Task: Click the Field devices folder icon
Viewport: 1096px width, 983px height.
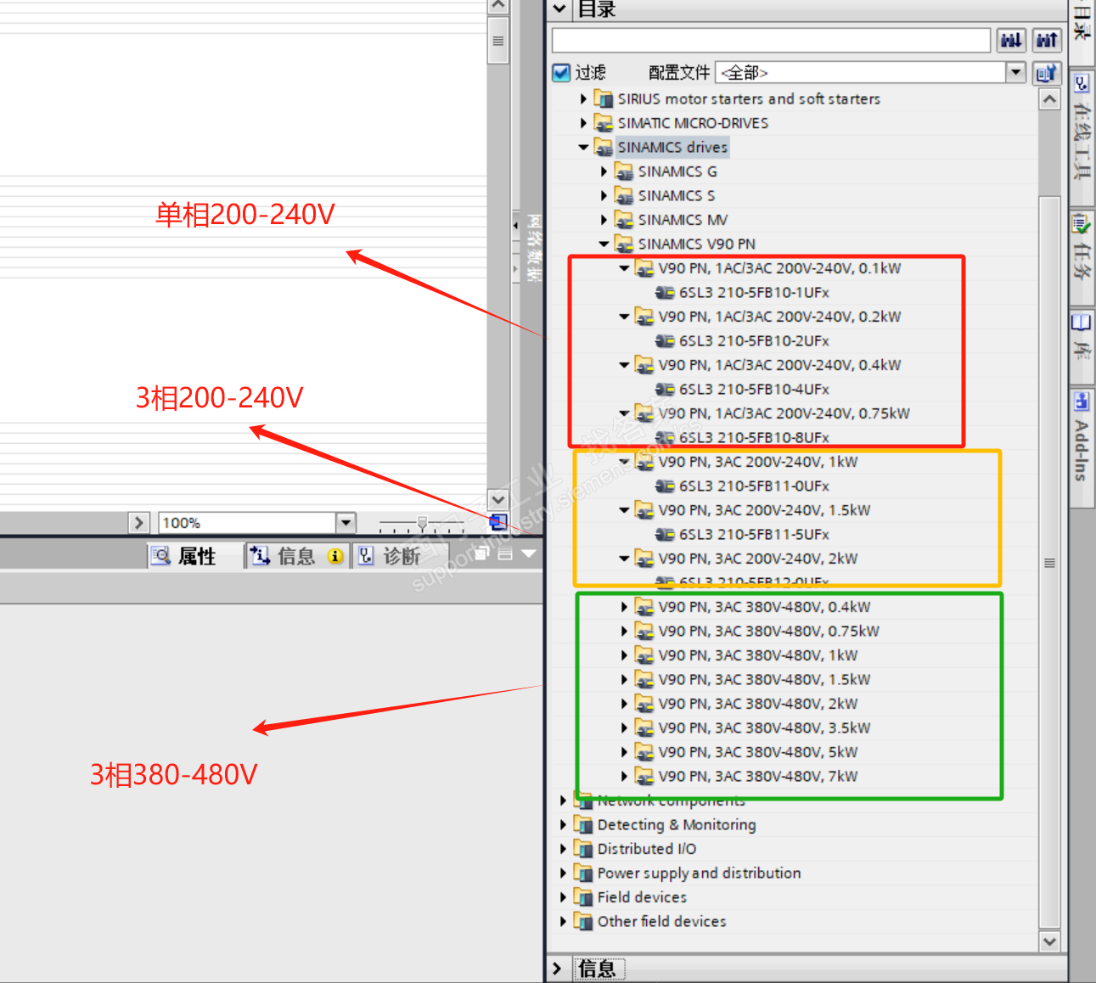Action: [583, 897]
